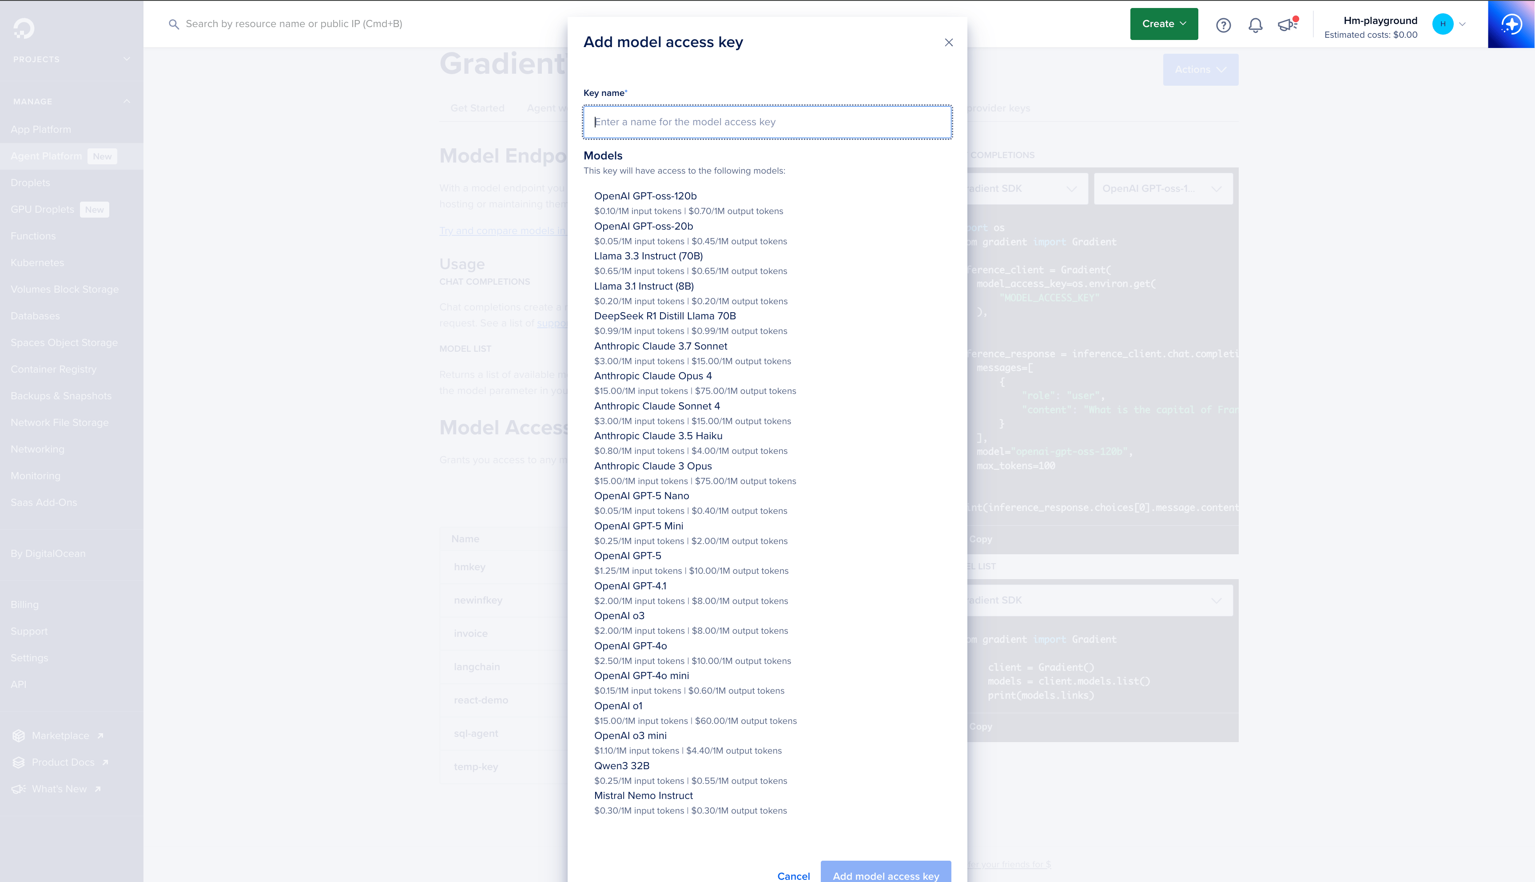Open Agent Platform in the sidebar

[x=46, y=156]
